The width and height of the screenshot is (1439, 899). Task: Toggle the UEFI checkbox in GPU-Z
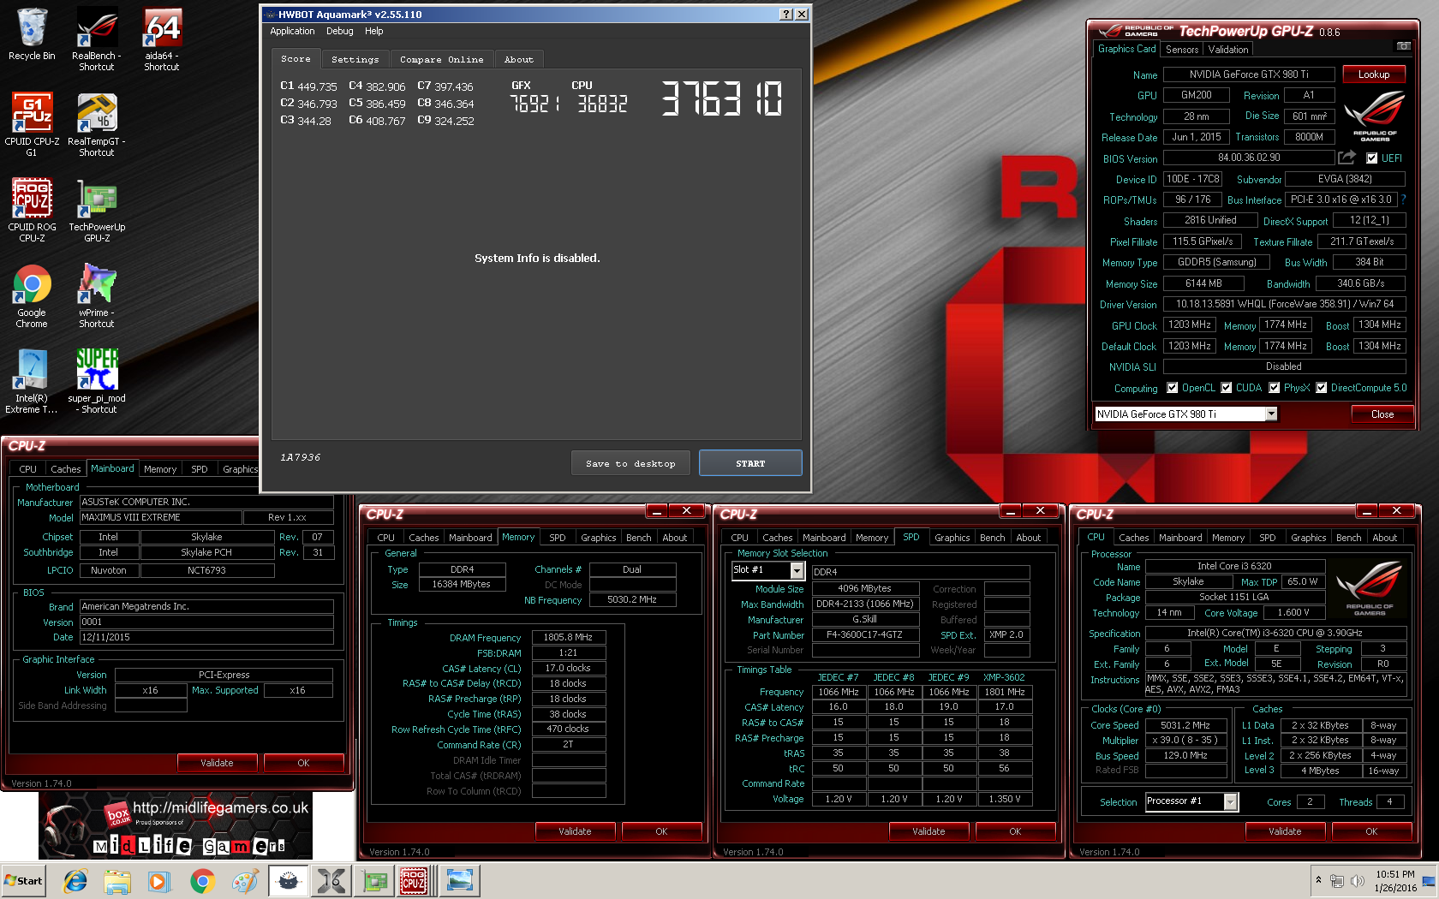[1372, 158]
